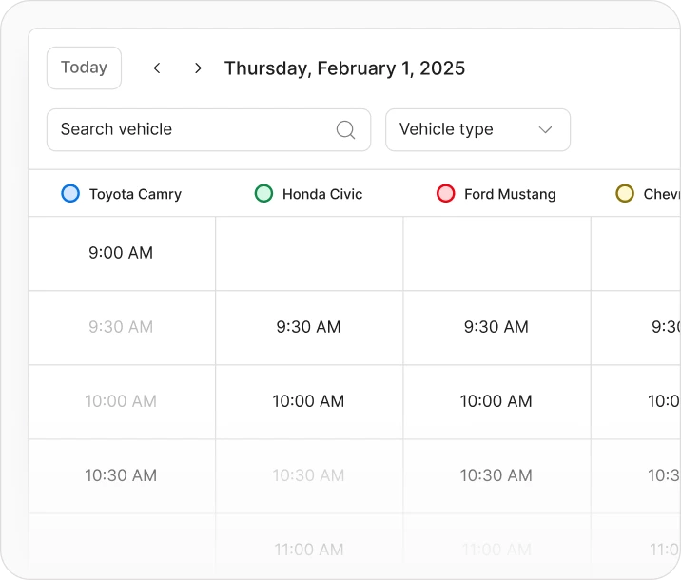Click the Vehicle type chevron arrow

tap(545, 130)
